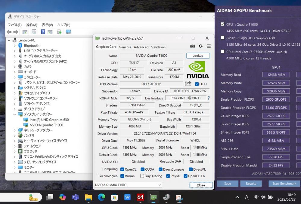The width and height of the screenshot is (301, 204).
Task: Open Microsoft Edge from the taskbar
Action: click(x=101, y=197)
